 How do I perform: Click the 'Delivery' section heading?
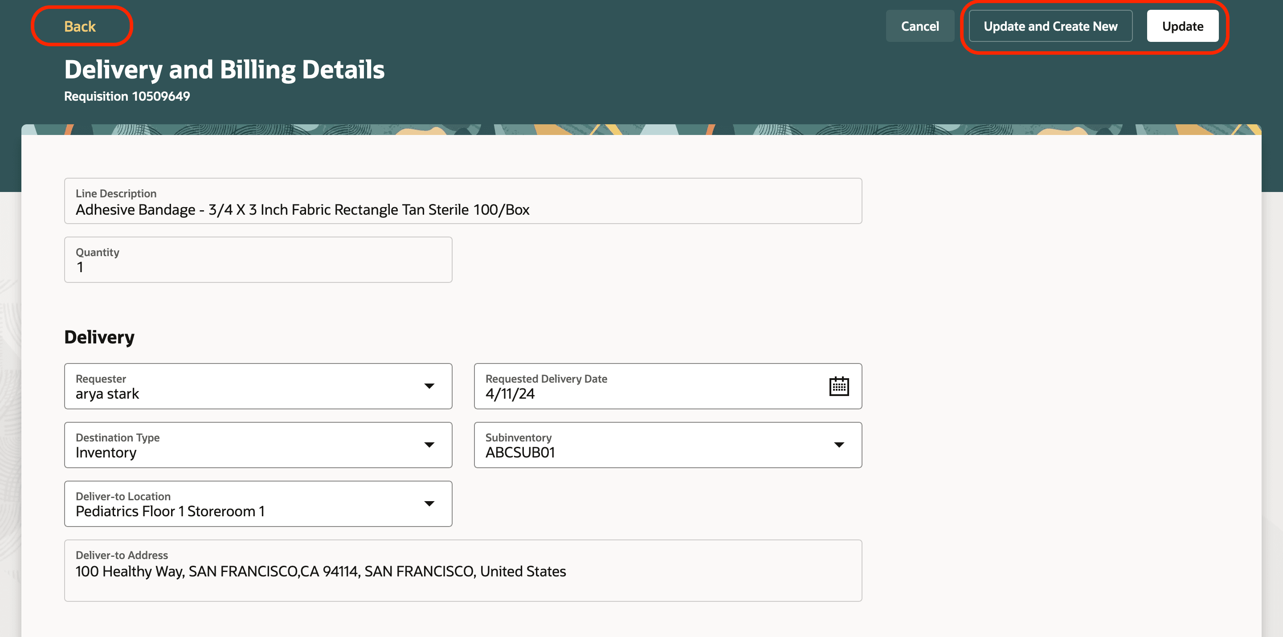(x=99, y=337)
